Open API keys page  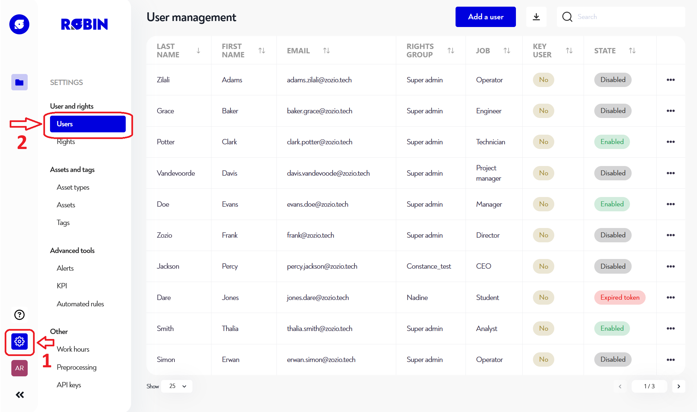(x=69, y=385)
